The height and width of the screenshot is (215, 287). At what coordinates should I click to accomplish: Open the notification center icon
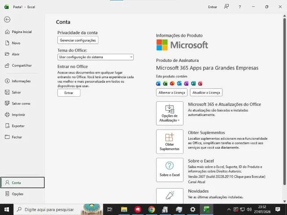278,210
